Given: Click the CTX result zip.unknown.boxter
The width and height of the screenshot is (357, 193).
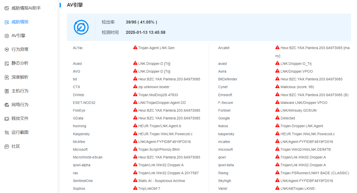Looking at the screenshot, I should coord(154,87).
